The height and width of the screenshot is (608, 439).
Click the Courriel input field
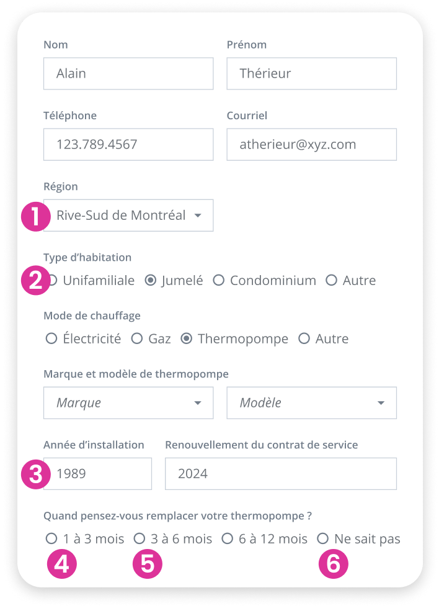pos(311,144)
